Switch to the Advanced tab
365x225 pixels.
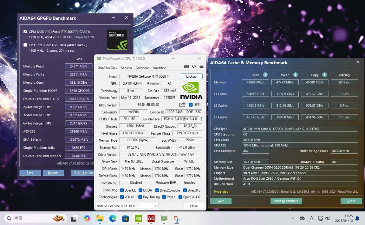pos(142,68)
